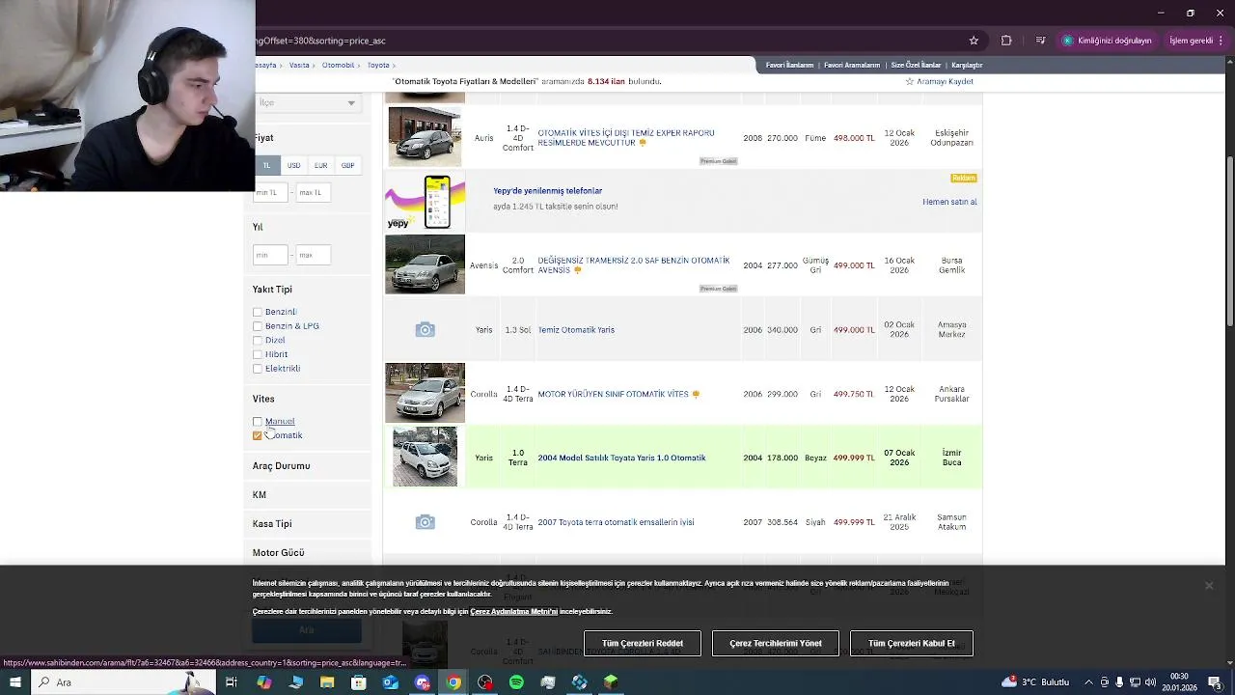1235x695 pixels.
Task: Open DEĞİŞENSİZ TRAMERSİZ 2.0 Avensis listing
Action: tap(633, 265)
